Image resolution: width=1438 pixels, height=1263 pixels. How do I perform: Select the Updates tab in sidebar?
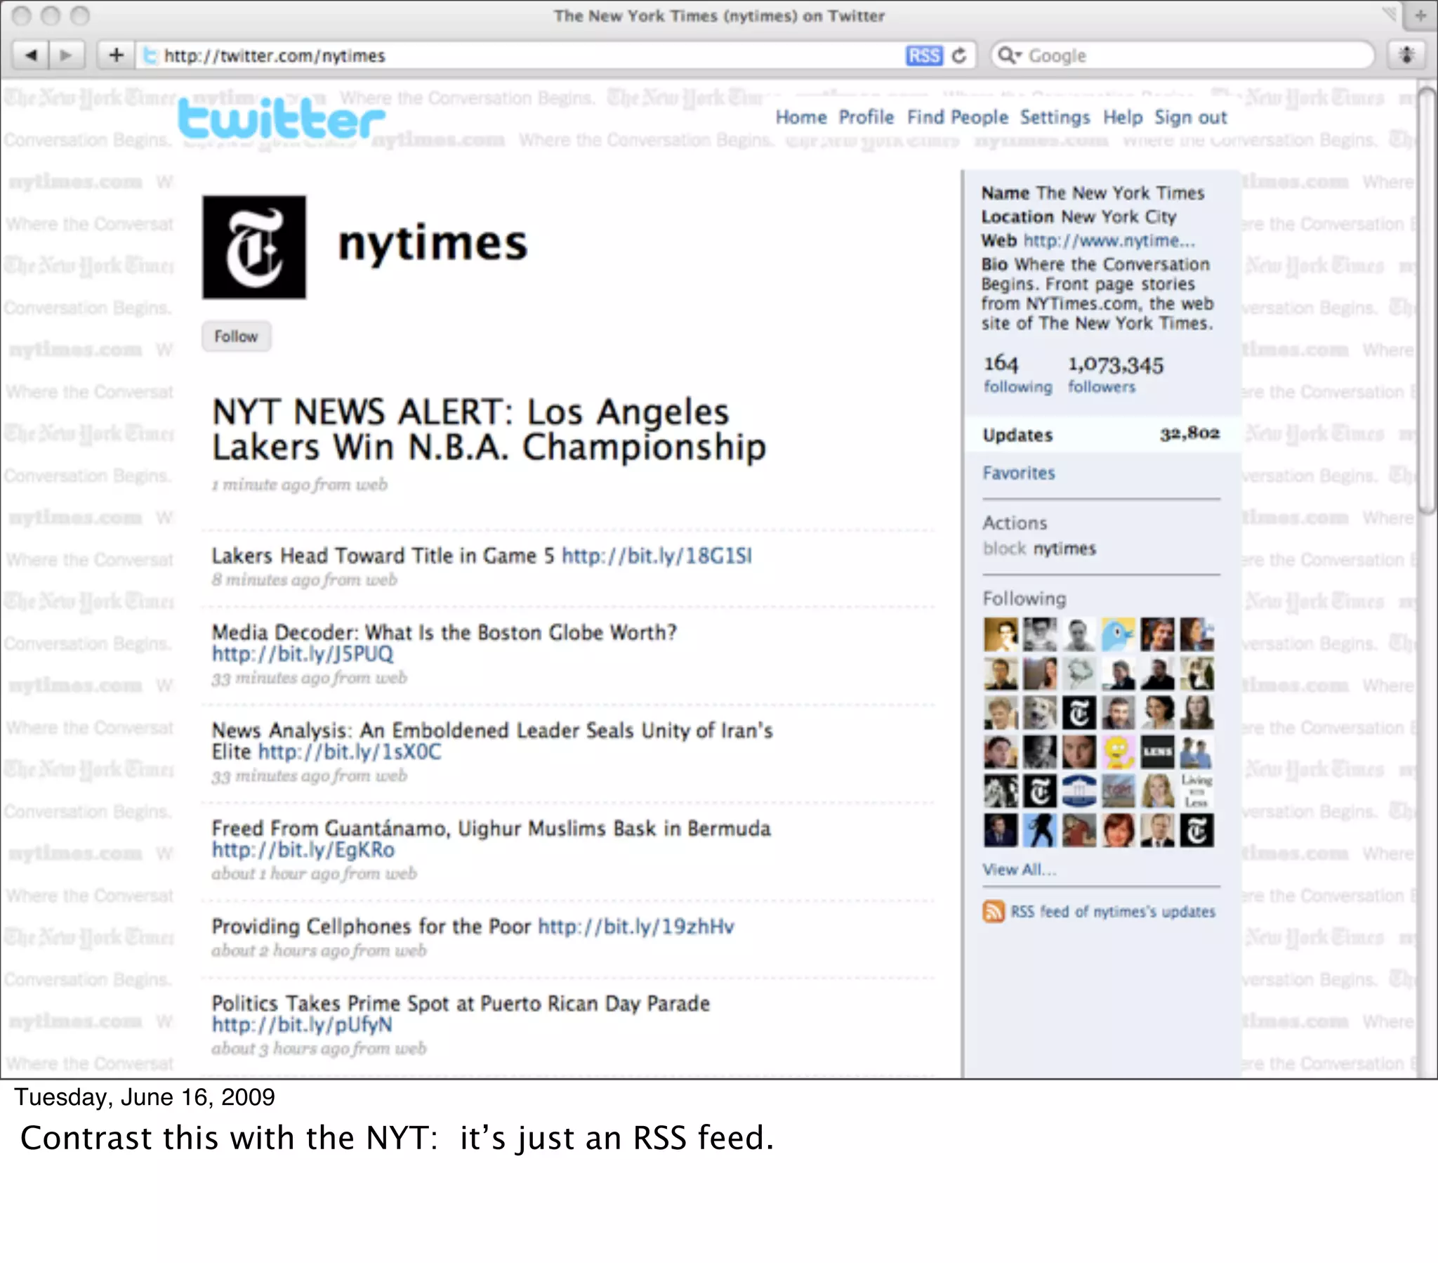[x=1101, y=434]
